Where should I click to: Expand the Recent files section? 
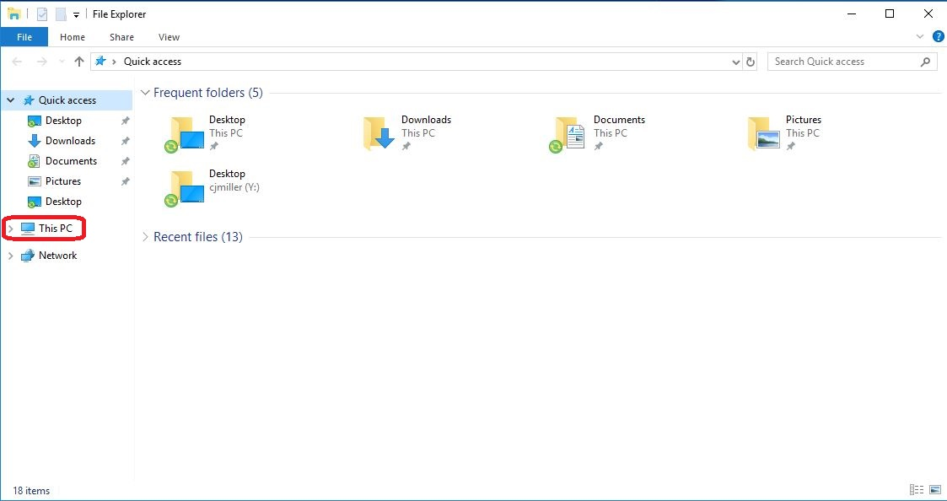click(145, 237)
